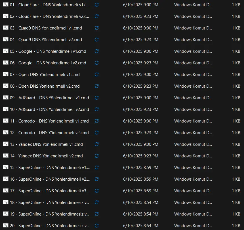
Task: Select 10 - AdGuard - DNS Yönlendirmeli v2.cmd
Action: tap(49, 109)
